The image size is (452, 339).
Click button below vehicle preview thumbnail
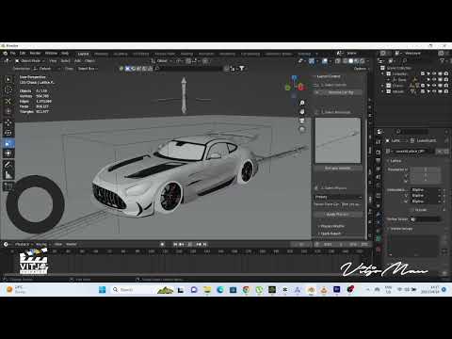(x=338, y=169)
